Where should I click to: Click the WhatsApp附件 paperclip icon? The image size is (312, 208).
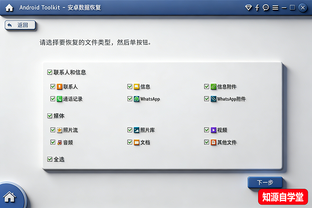pyautogui.click(x=213, y=99)
